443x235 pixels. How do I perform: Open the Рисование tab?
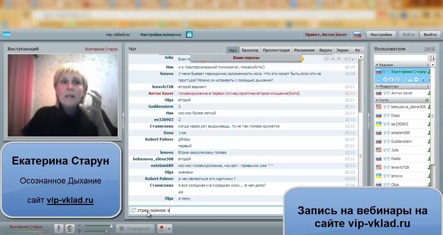click(305, 50)
